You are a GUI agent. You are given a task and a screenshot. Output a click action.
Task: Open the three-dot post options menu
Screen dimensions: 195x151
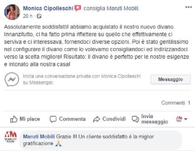(x=188, y=7)
